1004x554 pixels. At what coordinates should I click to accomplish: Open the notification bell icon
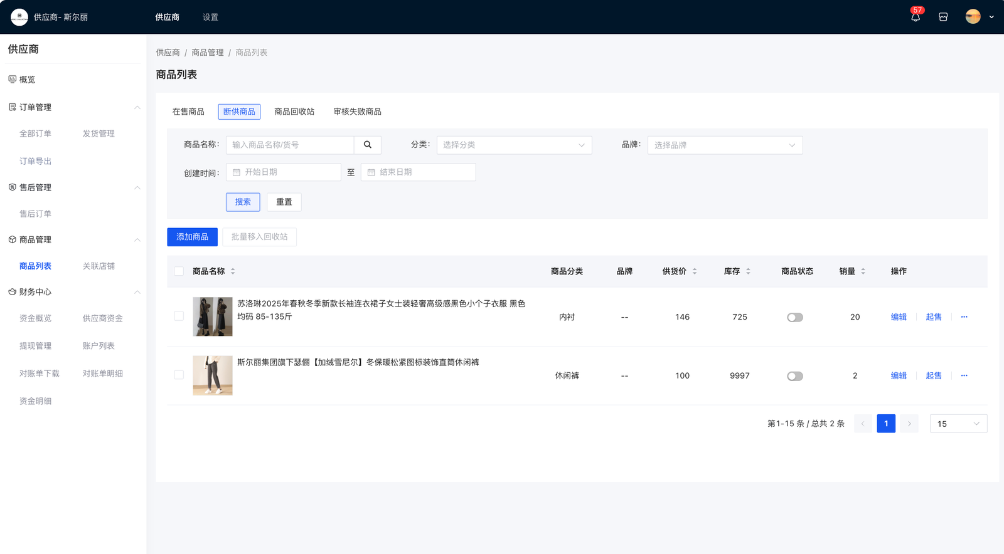click(x=916, y=18)
